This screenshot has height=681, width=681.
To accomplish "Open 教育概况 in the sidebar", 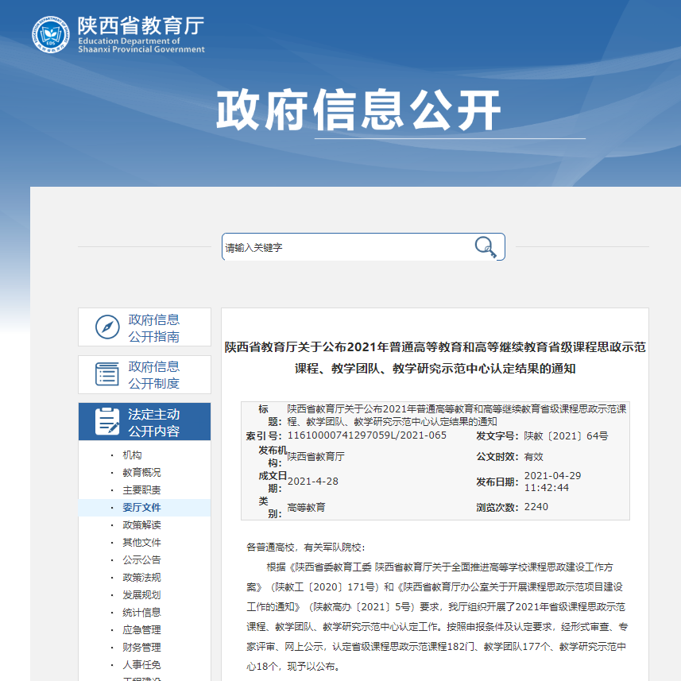I will point(141,473).
